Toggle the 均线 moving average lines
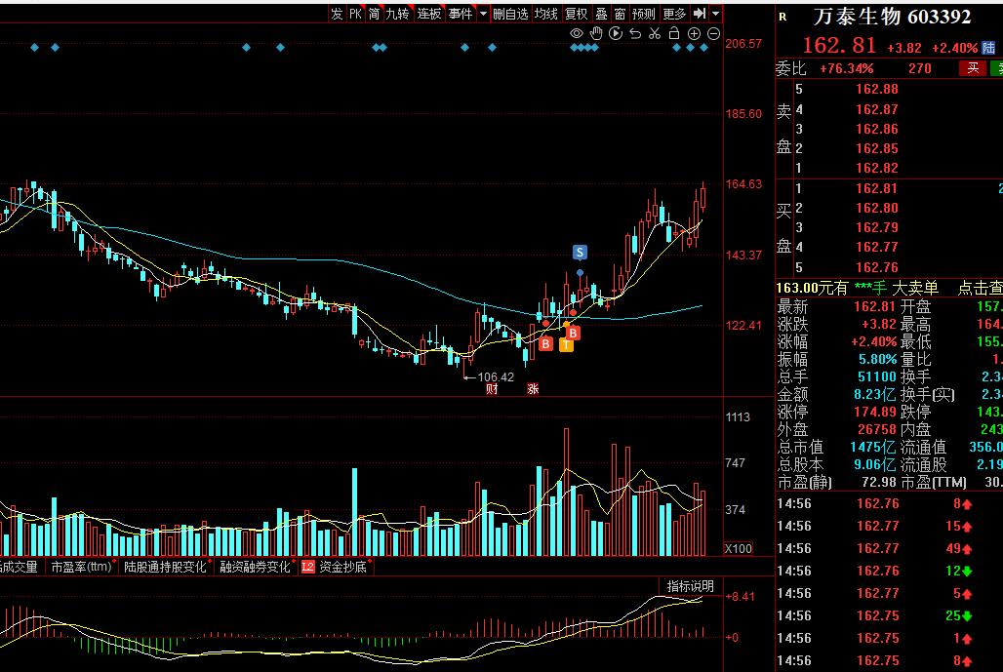The image size is (1003, 672). (x=546, y=14)
